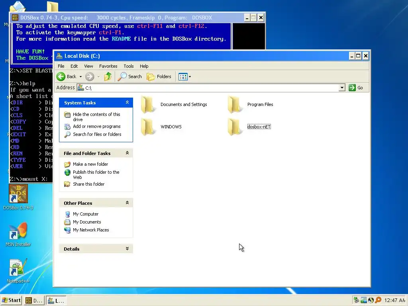Screen dimensions: 408x306
Task: Open the Favorites menu
Action: [x=108, y=66]
